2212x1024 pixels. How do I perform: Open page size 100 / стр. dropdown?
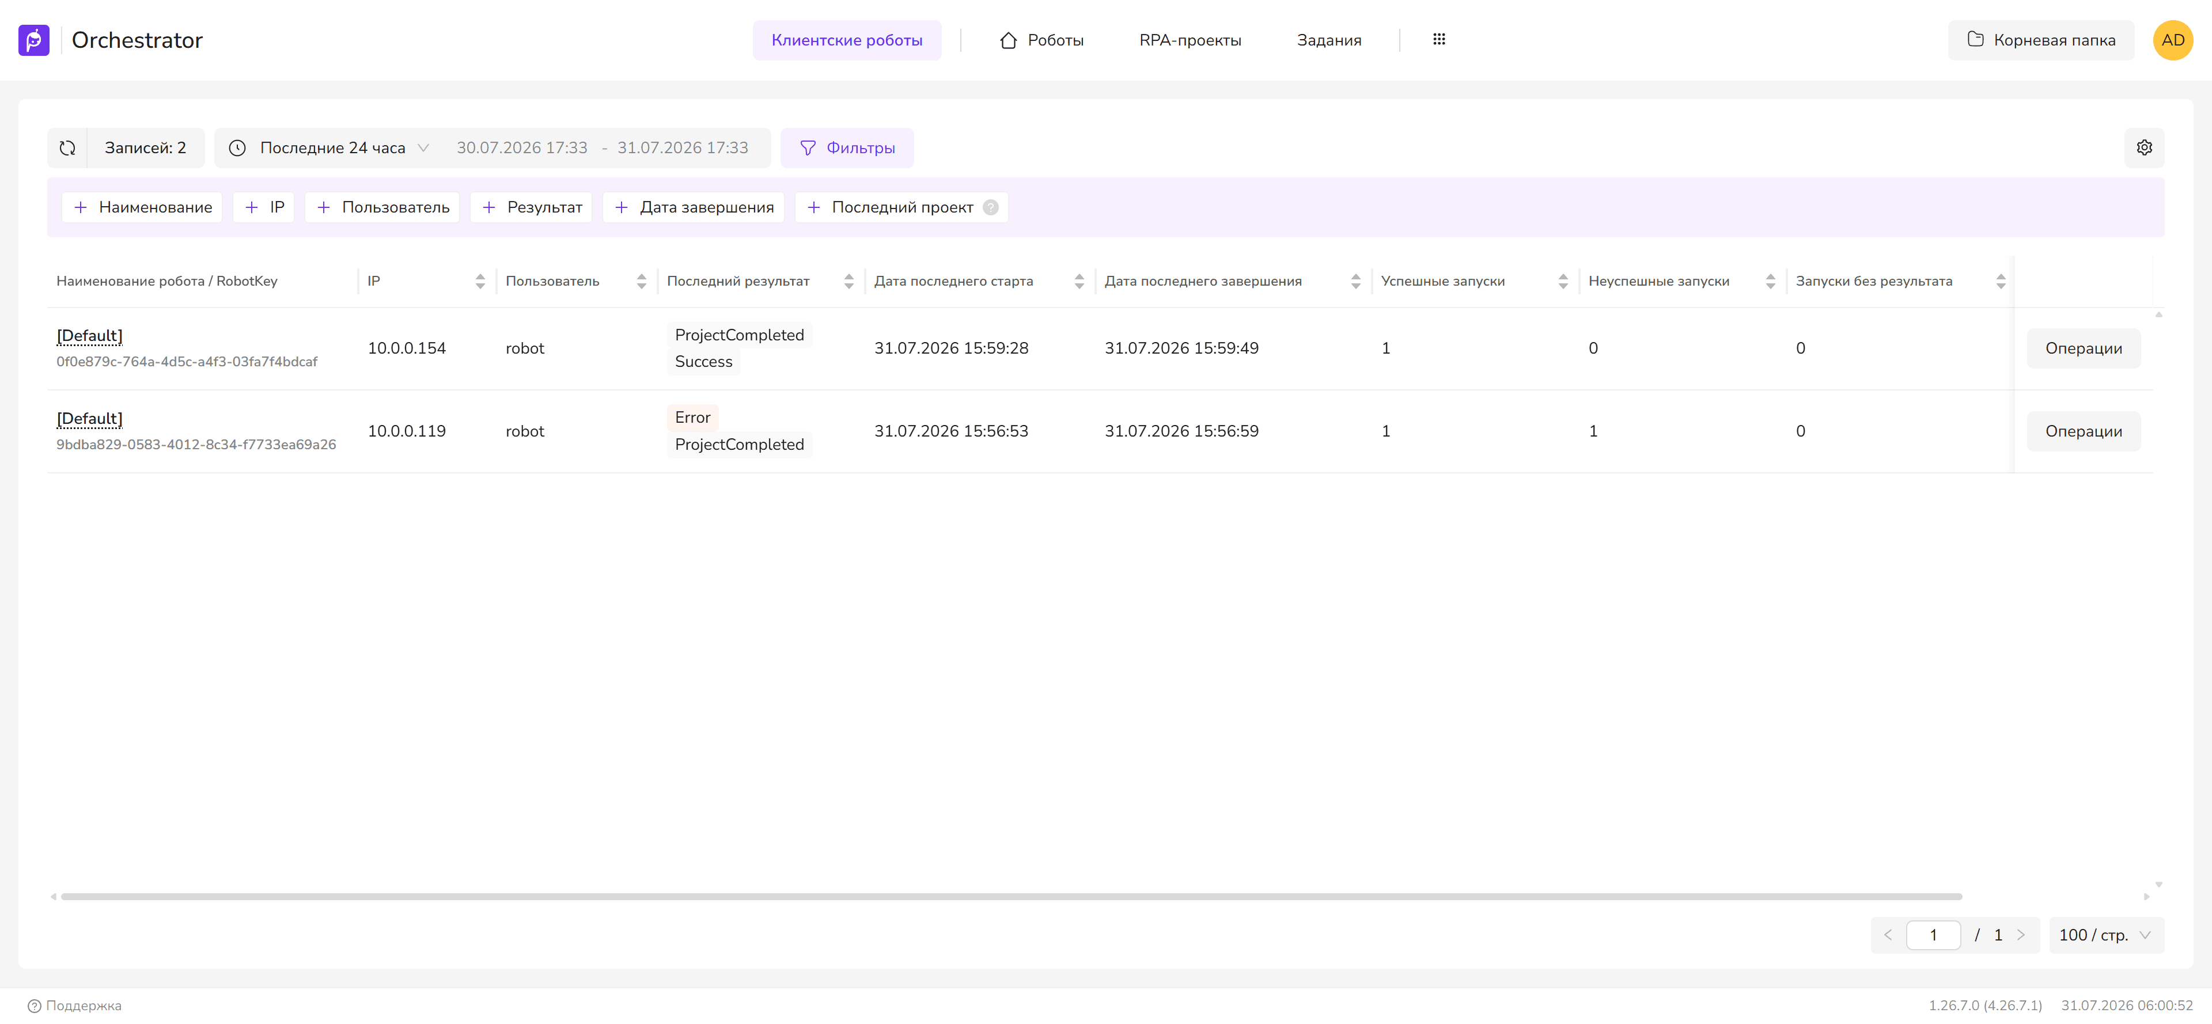point(2105,935)
